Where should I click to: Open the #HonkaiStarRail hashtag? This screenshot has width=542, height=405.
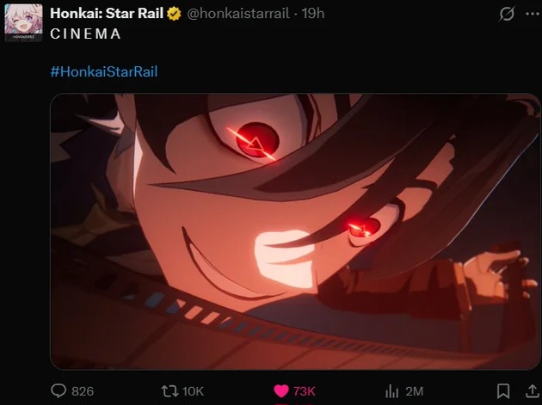(x=104, y=71)
